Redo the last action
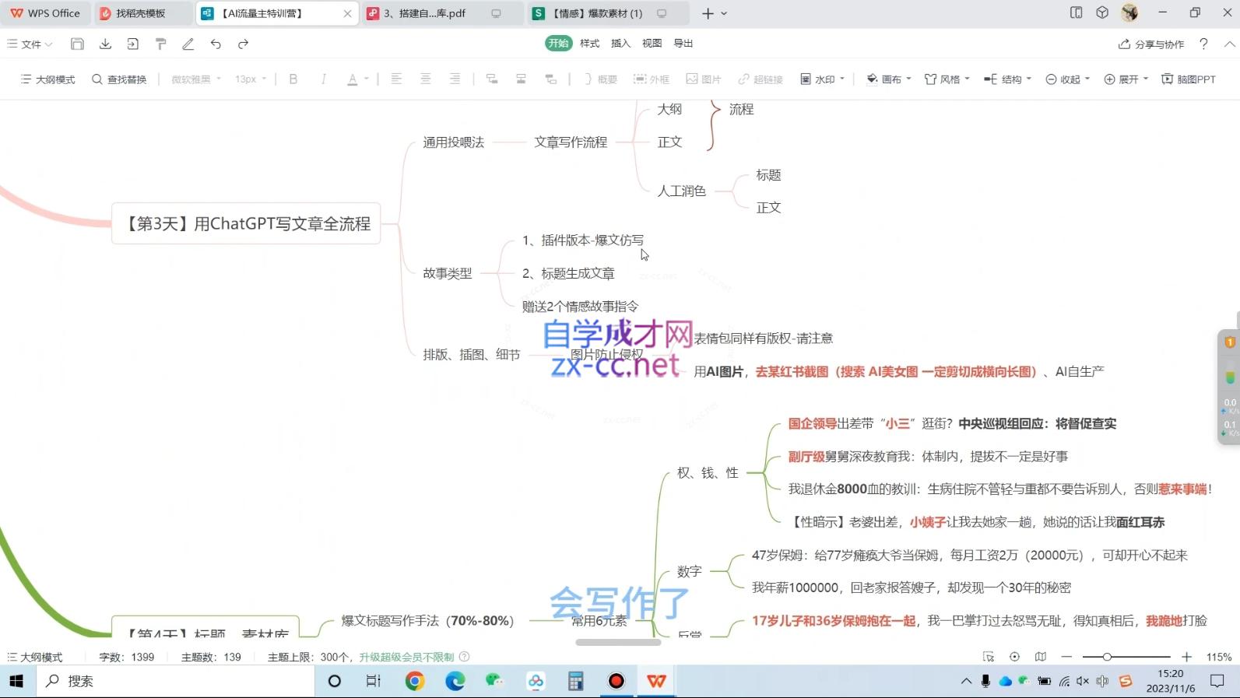Screen dimensions: 1240x698 243,44
